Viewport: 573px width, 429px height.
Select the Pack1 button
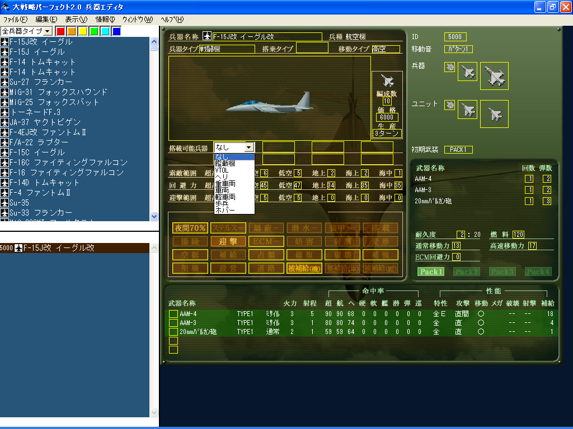[431, 272]
